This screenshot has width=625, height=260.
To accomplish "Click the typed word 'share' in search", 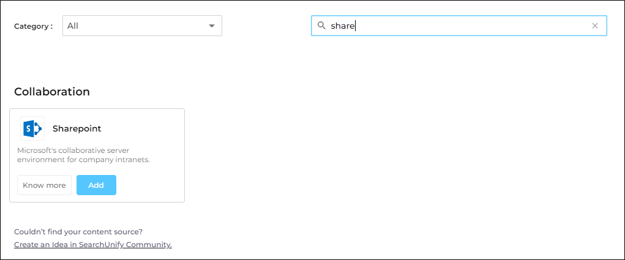I will pos(343,26).
